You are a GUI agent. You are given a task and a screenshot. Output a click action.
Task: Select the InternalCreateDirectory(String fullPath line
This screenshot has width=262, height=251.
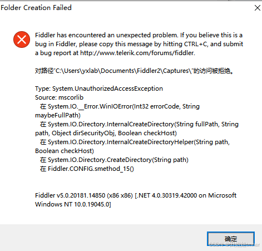point(139,124)
